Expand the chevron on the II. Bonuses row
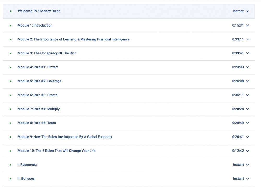Image resolution: width=261 pixels, height=187 pixels. (x=248, y=179)
